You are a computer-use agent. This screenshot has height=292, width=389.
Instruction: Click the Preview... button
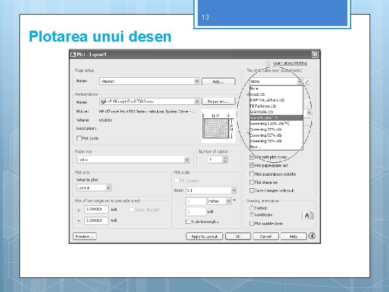(85, 236)
